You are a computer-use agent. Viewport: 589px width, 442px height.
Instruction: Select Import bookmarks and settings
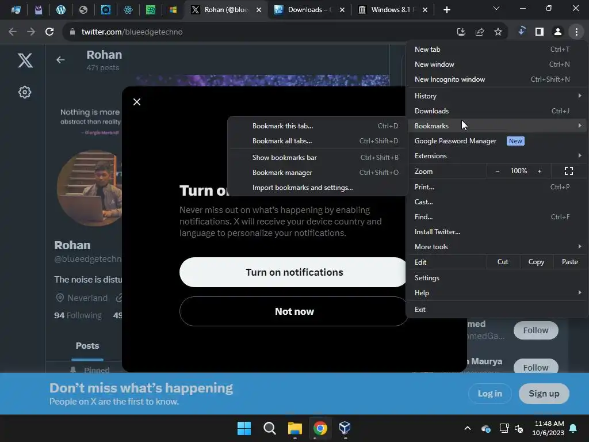[x=318, y=188]
